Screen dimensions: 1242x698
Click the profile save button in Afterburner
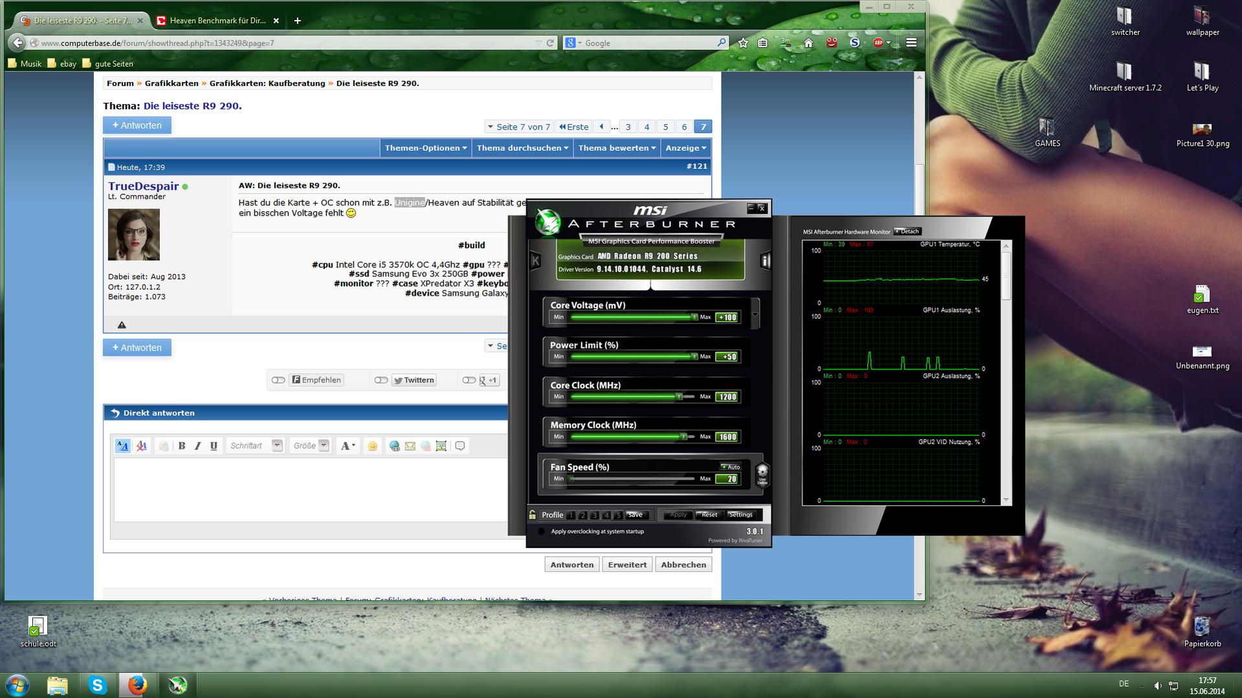point(635,515)
